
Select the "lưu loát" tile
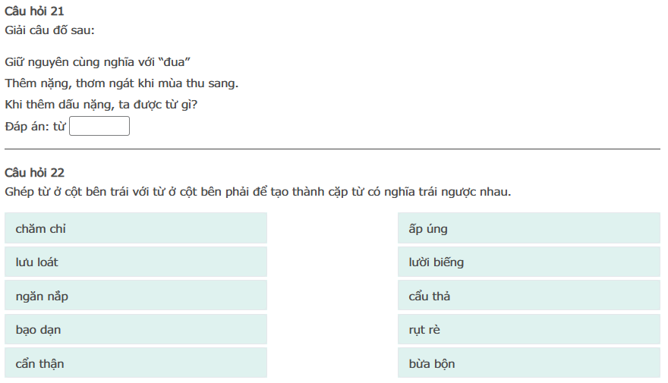tap(136, 262)
